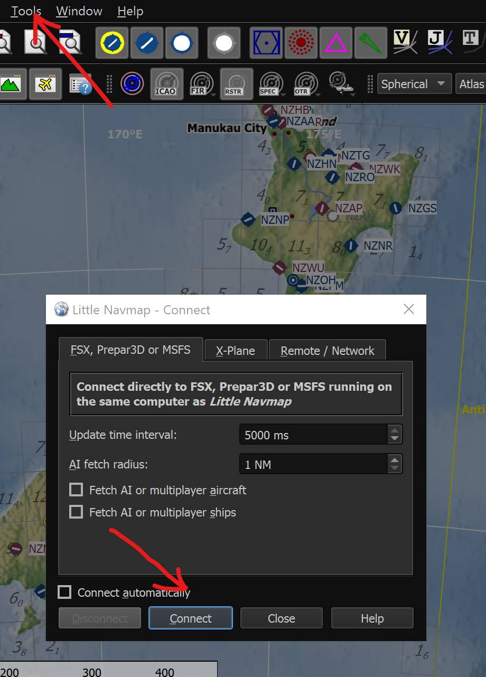
Task: Toggle ILS green feather icon
Action: click(371, 43)
